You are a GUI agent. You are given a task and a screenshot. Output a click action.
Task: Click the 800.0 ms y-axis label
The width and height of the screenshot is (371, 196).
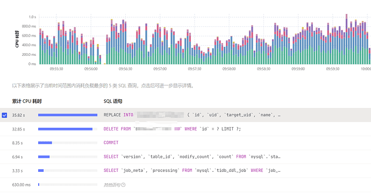[x=29, y=26]
